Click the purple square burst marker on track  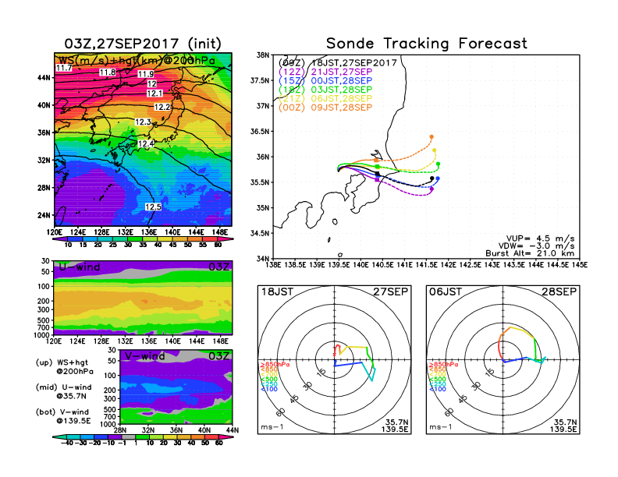click(377, 179)
